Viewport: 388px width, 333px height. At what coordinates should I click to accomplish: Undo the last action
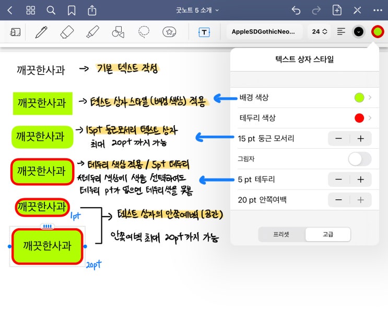296,10
